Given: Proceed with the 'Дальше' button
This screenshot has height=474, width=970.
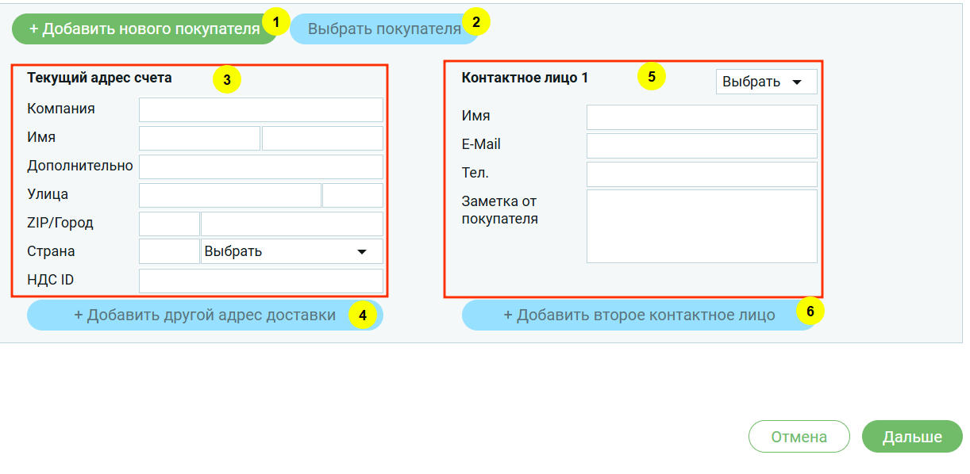Looking at the screenshot, I should pos(911,437).
